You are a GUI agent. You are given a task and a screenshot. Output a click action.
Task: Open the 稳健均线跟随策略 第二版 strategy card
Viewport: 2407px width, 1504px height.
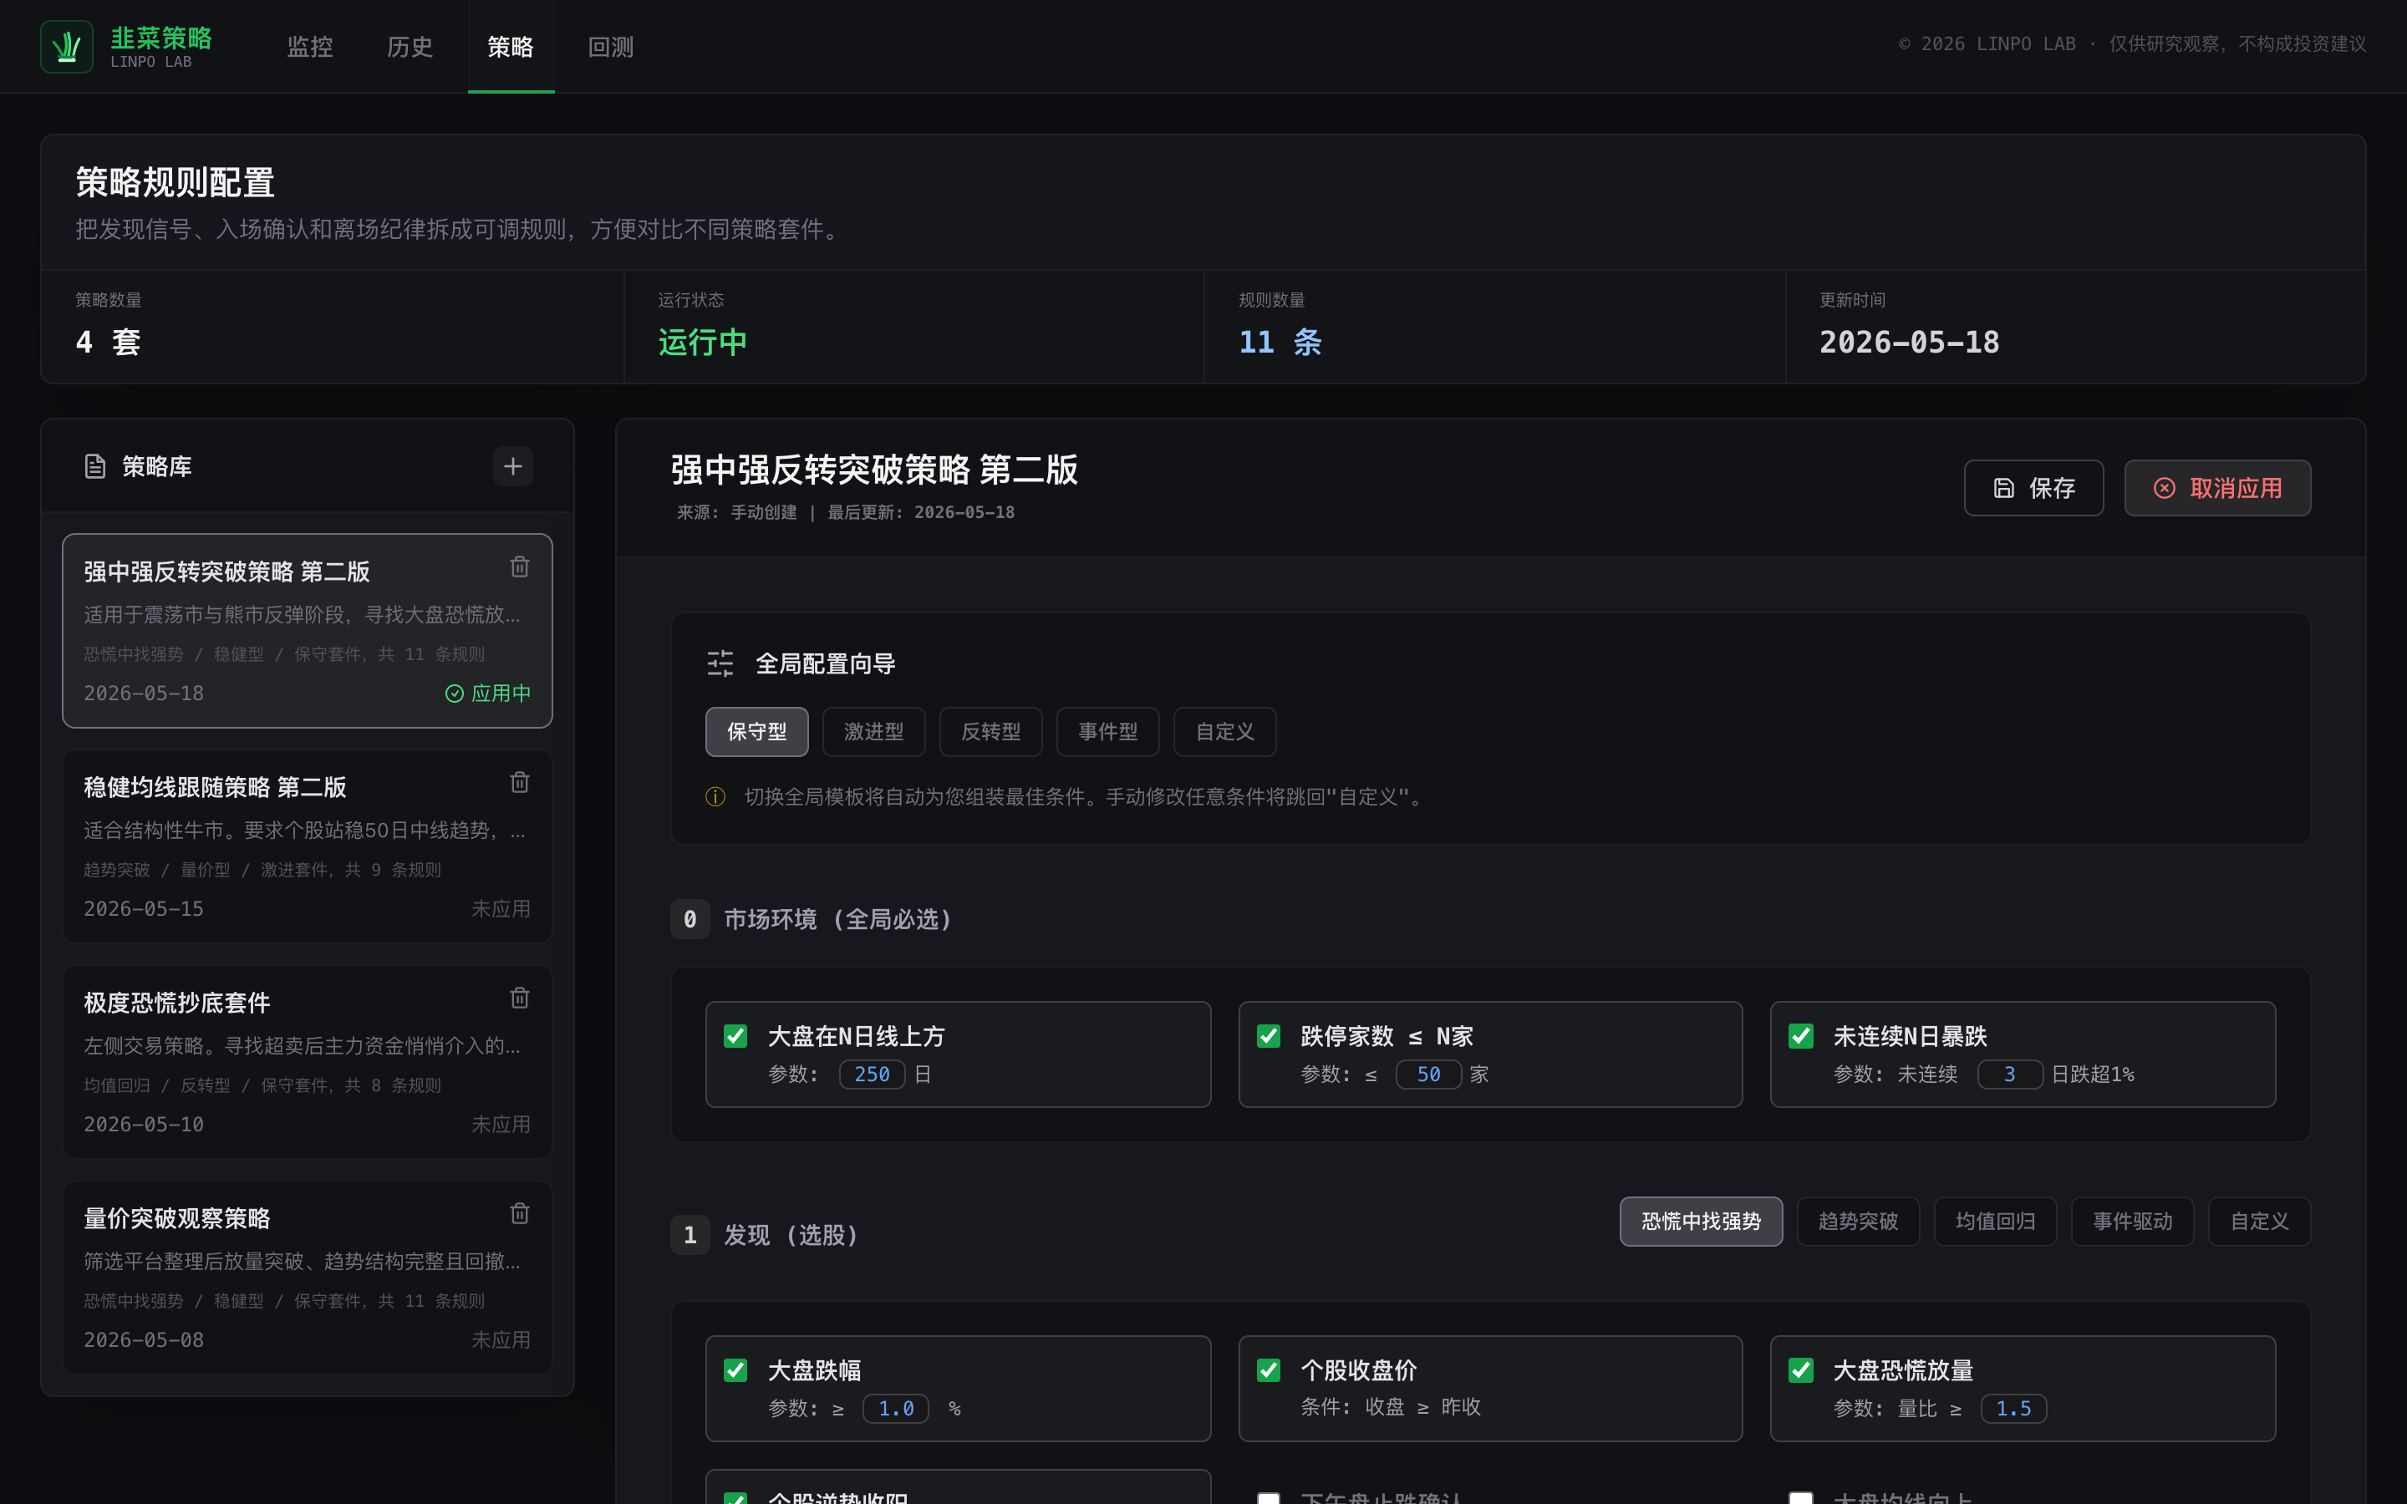pos(308,846)
